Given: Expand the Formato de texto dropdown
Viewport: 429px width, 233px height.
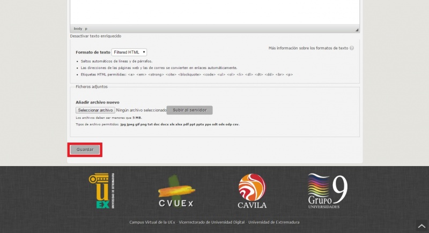Looking at the screenshot, I should point(129,52).
